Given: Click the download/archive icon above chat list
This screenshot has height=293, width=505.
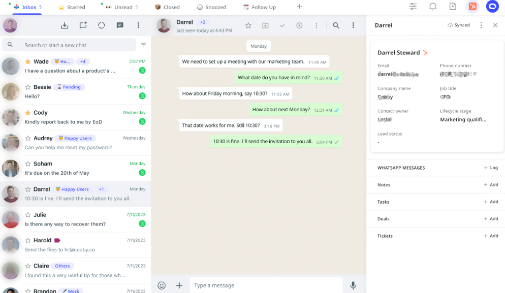Looking at the screenshot, I should pyautogui.click(x=65, y=25).
